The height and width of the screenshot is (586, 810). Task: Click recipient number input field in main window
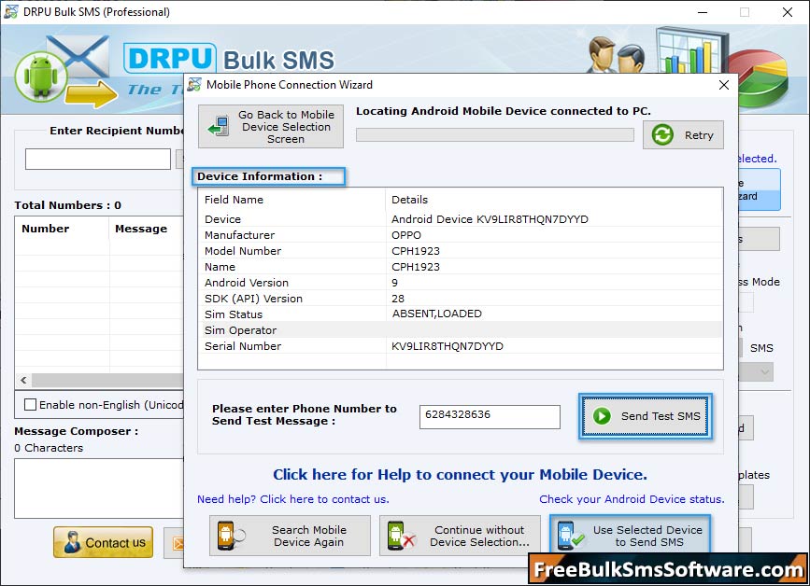pos(98,159)
